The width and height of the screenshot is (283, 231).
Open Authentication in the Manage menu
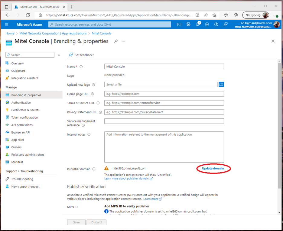pos(21,103)
